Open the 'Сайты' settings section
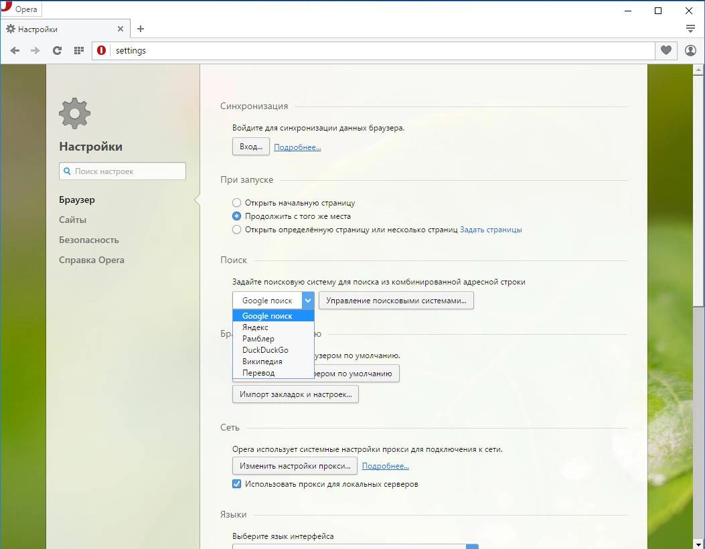Image resolution: width=705 pixels, height=549 pixels. pos(72,220)
